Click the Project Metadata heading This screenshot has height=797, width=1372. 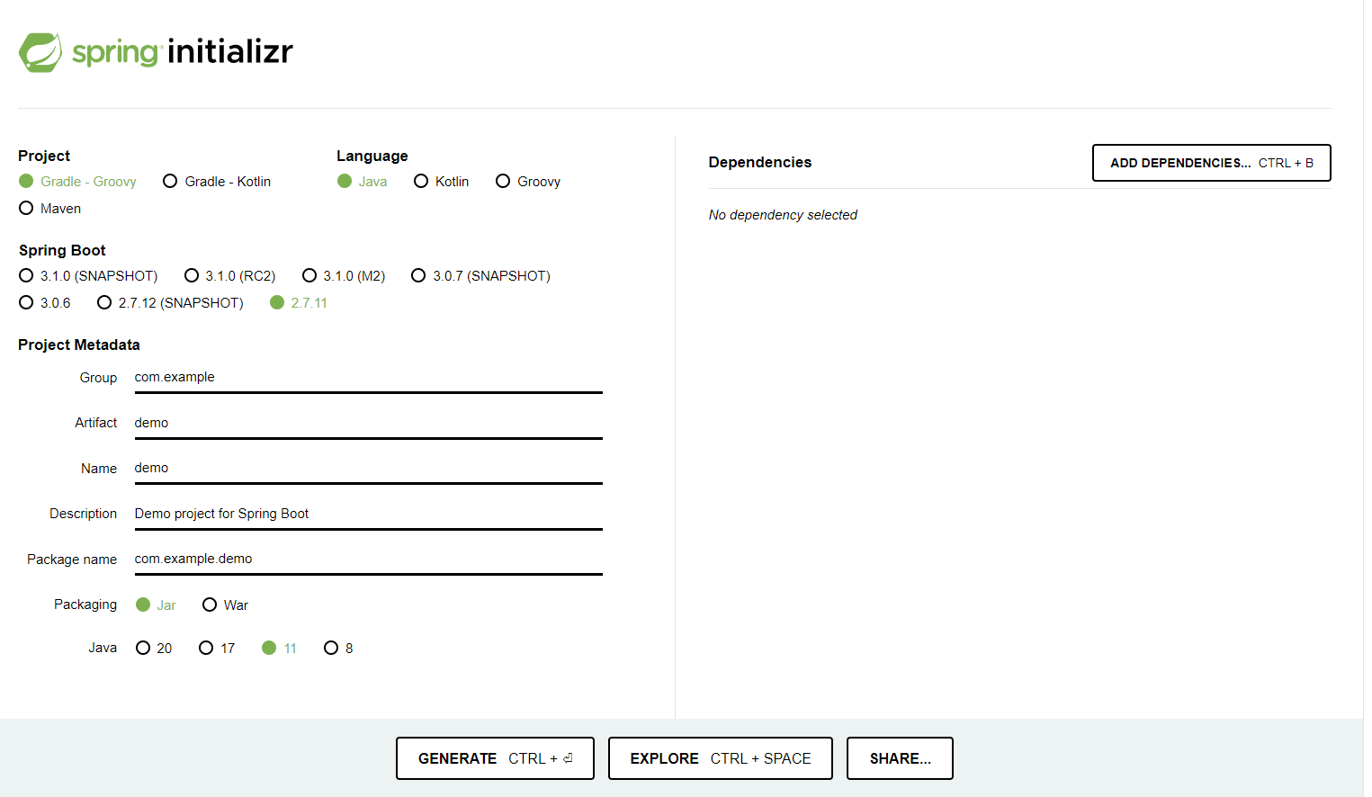(x=79, y=345)
